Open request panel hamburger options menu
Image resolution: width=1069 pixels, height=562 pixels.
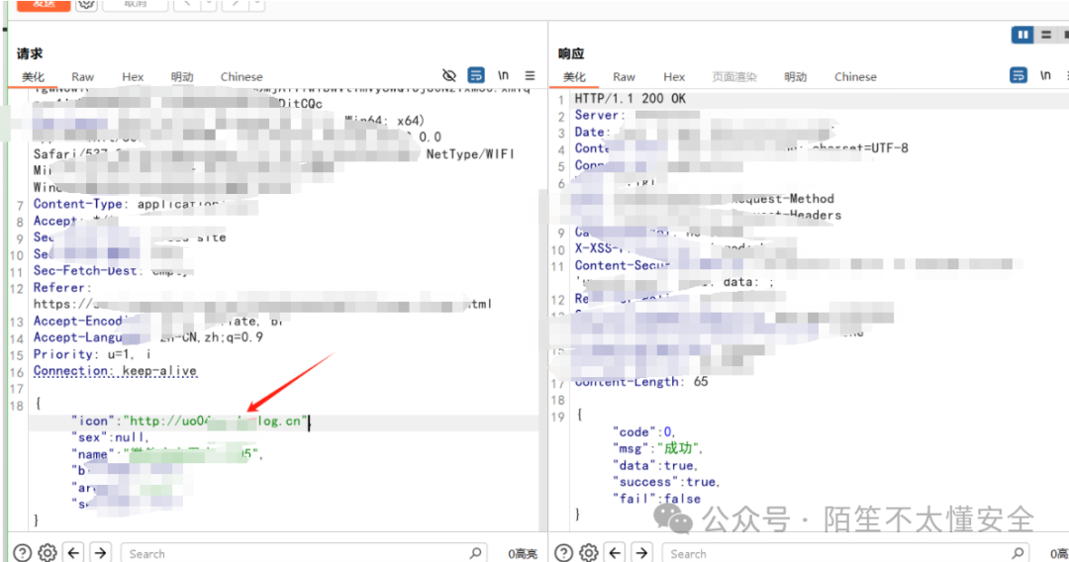(x=530, y=75)
